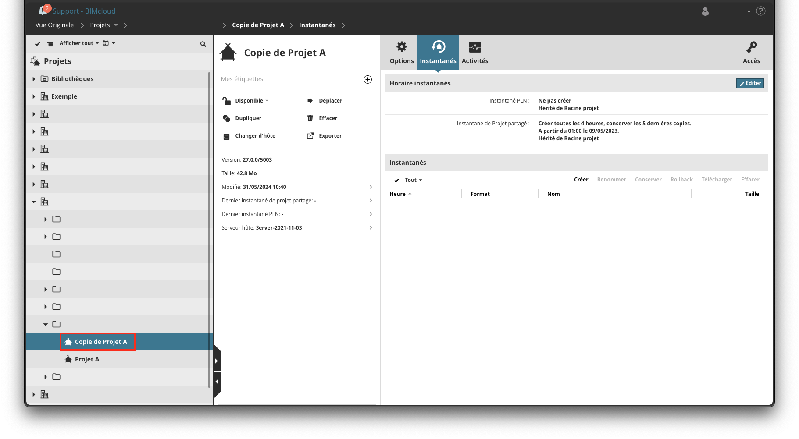Open the user account dropdown arrow
This screenshot has height=439, width=799.
click(749, 11)
